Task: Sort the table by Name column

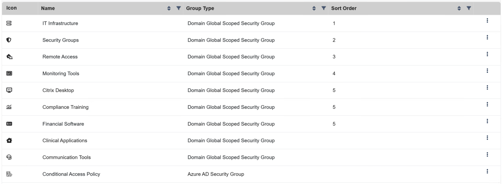Action: click(x=169, y=8)
